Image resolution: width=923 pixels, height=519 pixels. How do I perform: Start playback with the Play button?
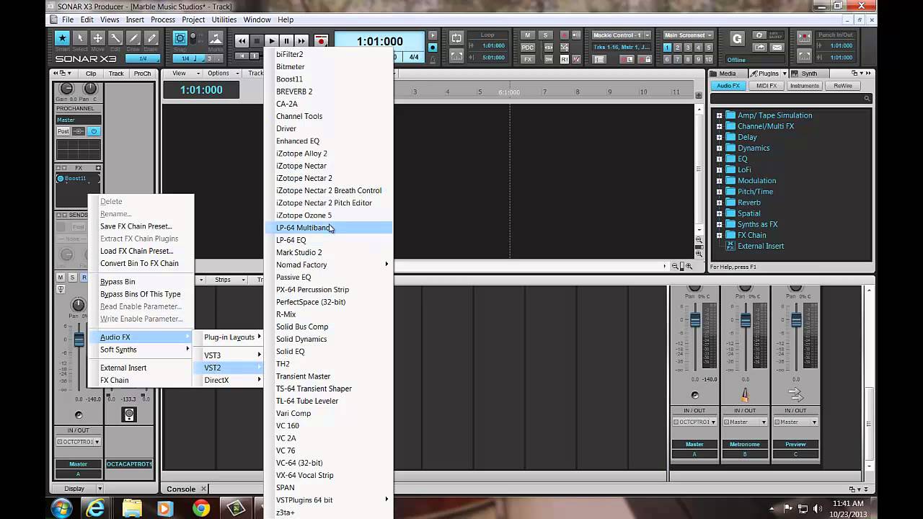click(272, 41)
